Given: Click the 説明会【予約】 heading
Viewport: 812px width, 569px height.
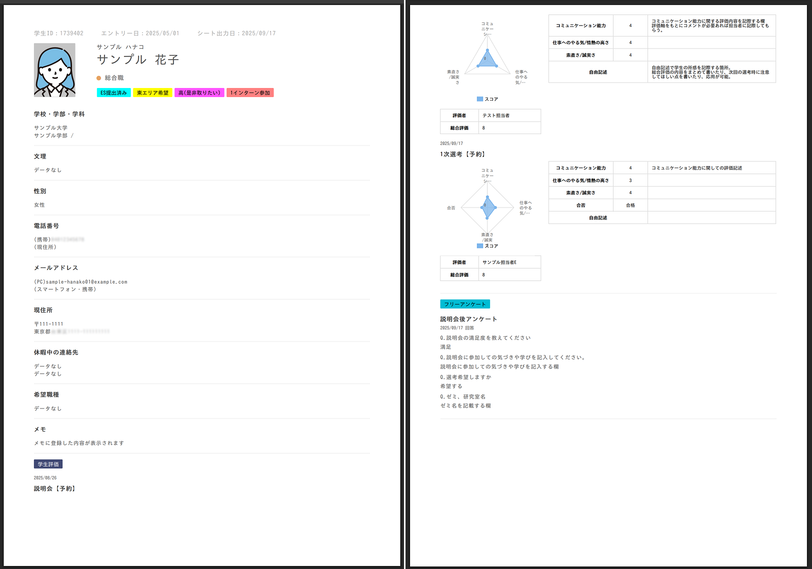Looking at the screenshot, I should click(55, 488).
